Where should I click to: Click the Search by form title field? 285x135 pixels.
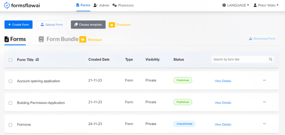pyautogui.click(x=239, y=59)
